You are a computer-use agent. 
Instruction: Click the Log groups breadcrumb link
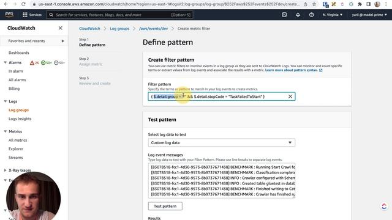point(119,29)
